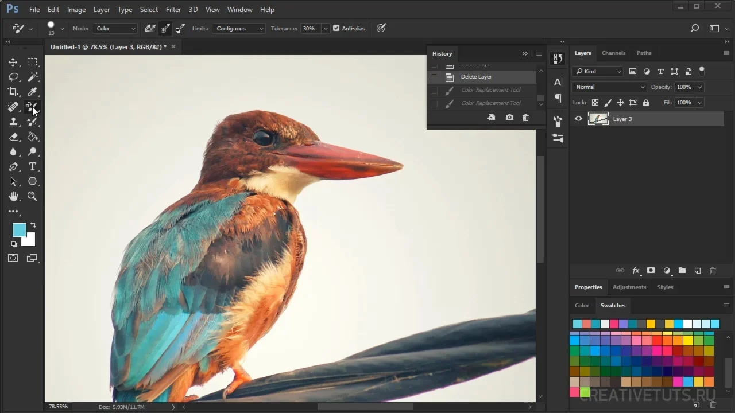
Task: Switch to the Channels tab
Action: (613, 53)
